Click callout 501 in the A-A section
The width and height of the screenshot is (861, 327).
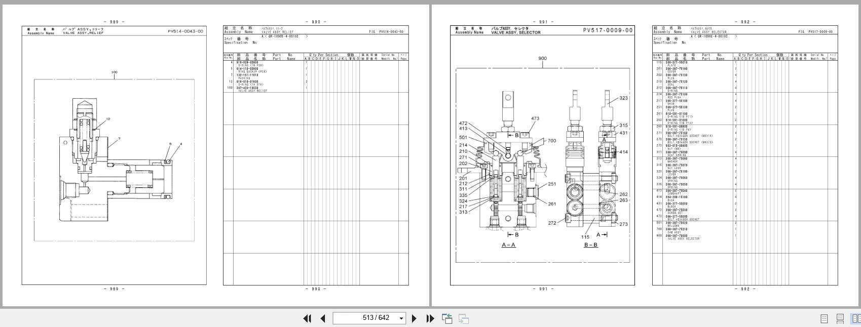463,138
